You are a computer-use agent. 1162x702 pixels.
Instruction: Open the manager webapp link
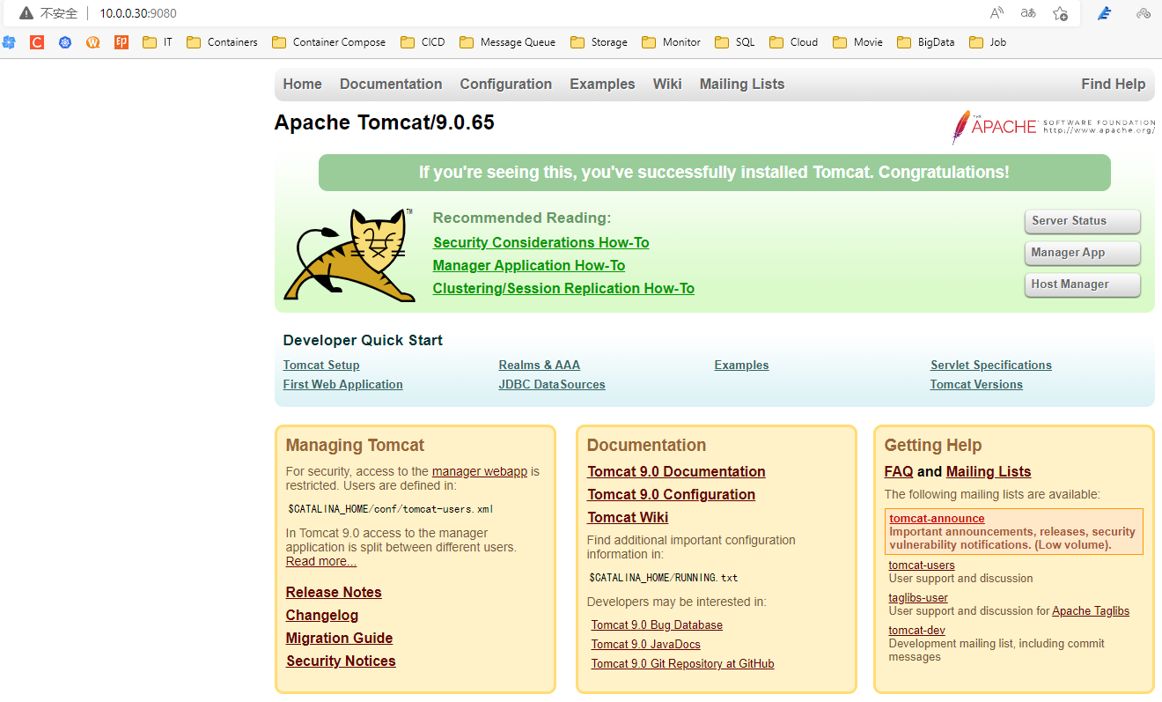coord(480,471)
